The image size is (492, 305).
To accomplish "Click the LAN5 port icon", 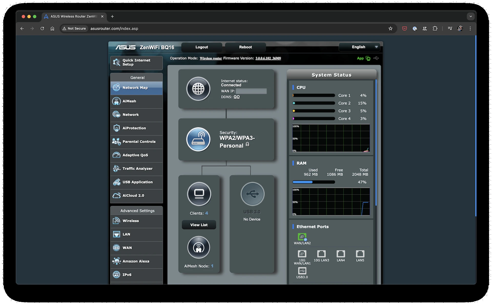I will click(360, 254).
